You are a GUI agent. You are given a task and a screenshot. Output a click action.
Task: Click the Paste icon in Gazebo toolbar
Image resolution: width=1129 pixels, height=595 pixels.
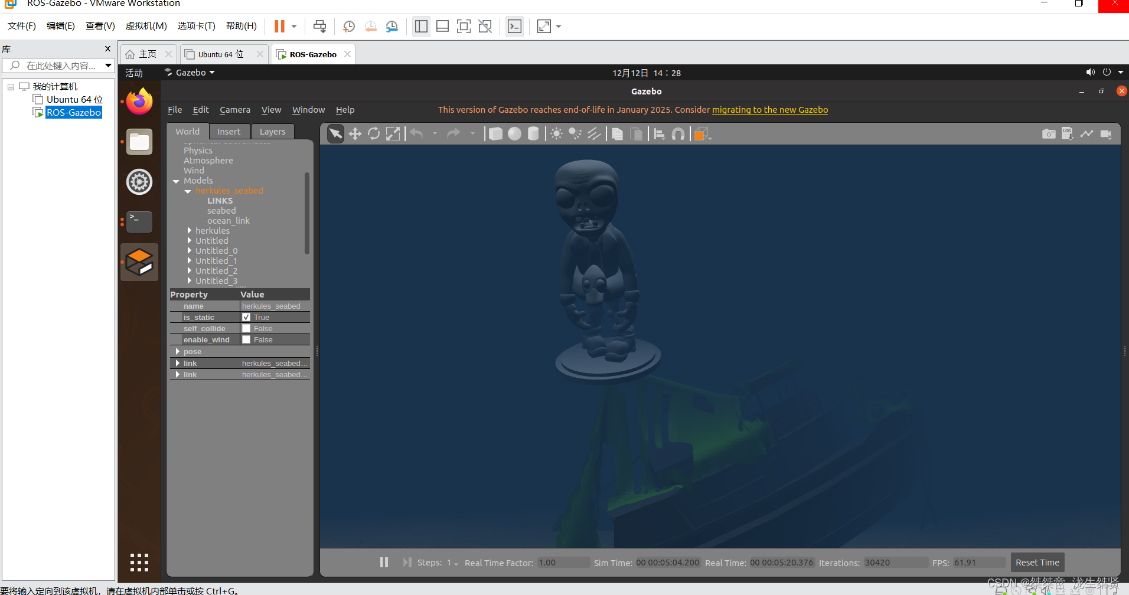(637, 134)
